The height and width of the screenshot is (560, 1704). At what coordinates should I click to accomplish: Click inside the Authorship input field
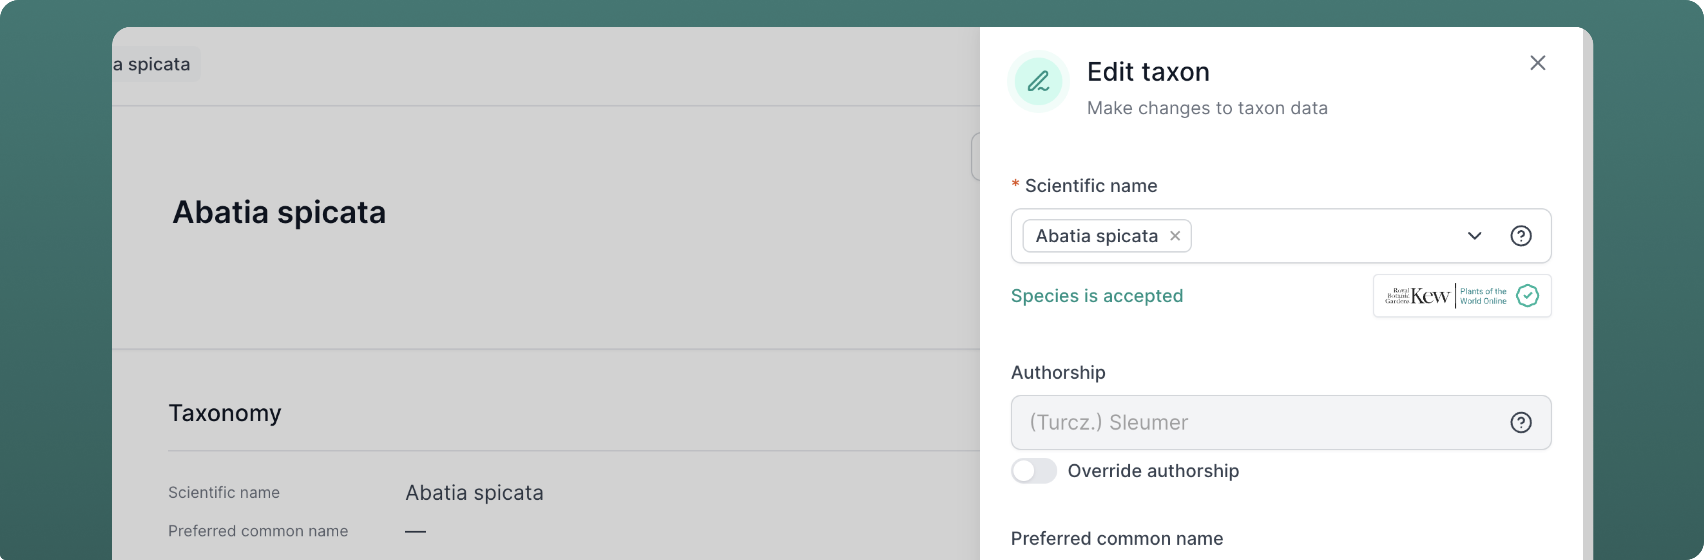1257,422
